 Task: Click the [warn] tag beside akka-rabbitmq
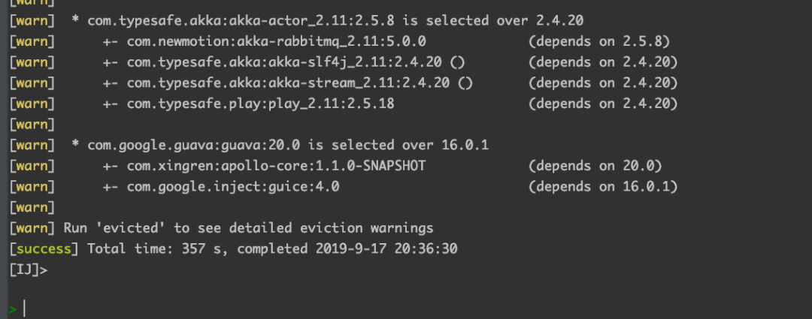pos(32,40)
